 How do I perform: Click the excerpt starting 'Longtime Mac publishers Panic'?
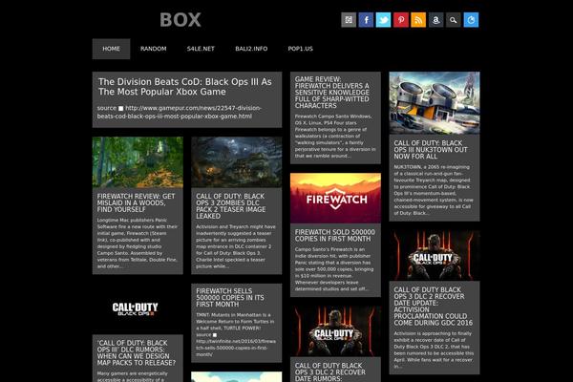(x=138, y=244)
